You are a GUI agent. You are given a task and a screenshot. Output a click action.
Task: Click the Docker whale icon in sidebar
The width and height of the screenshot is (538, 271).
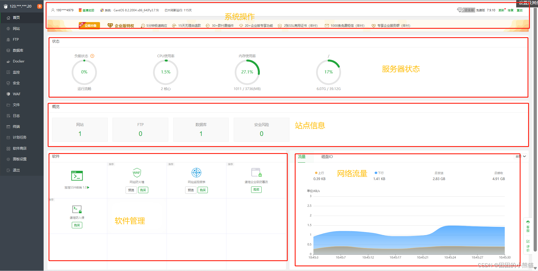pos(8,61)
